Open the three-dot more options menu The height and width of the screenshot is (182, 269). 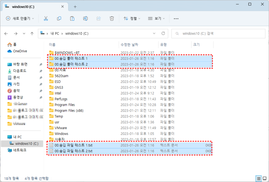[176, 18]
